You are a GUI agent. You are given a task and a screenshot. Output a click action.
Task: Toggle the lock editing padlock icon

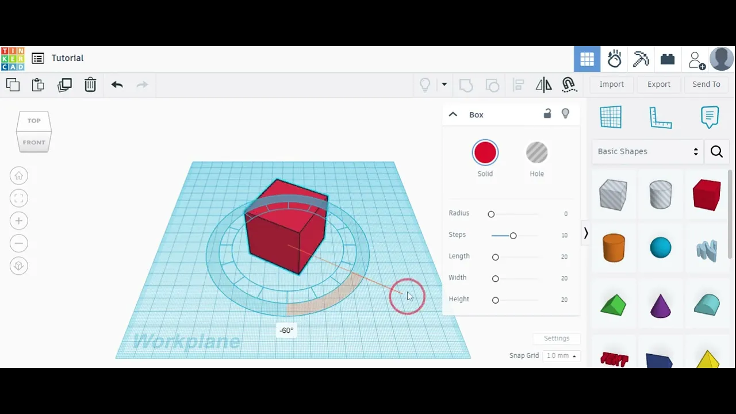point(547,114)
